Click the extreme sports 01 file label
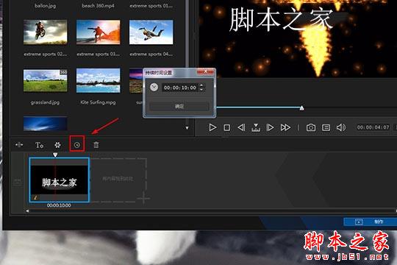The width and height of the screenshot is (397, 265). coord(151,6)
